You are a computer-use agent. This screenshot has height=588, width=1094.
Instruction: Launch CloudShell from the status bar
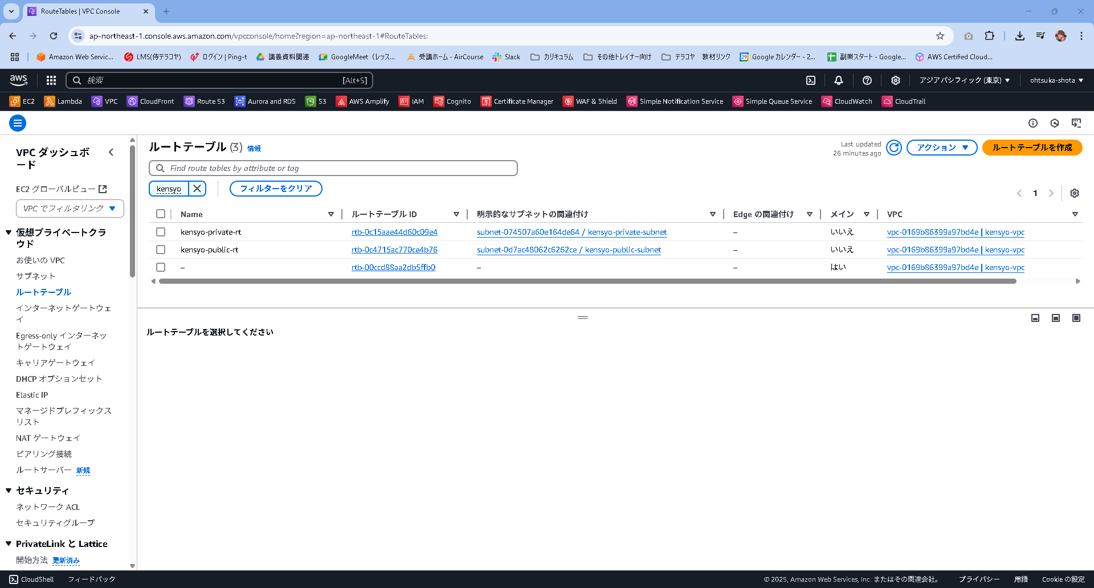click(32, 579)
